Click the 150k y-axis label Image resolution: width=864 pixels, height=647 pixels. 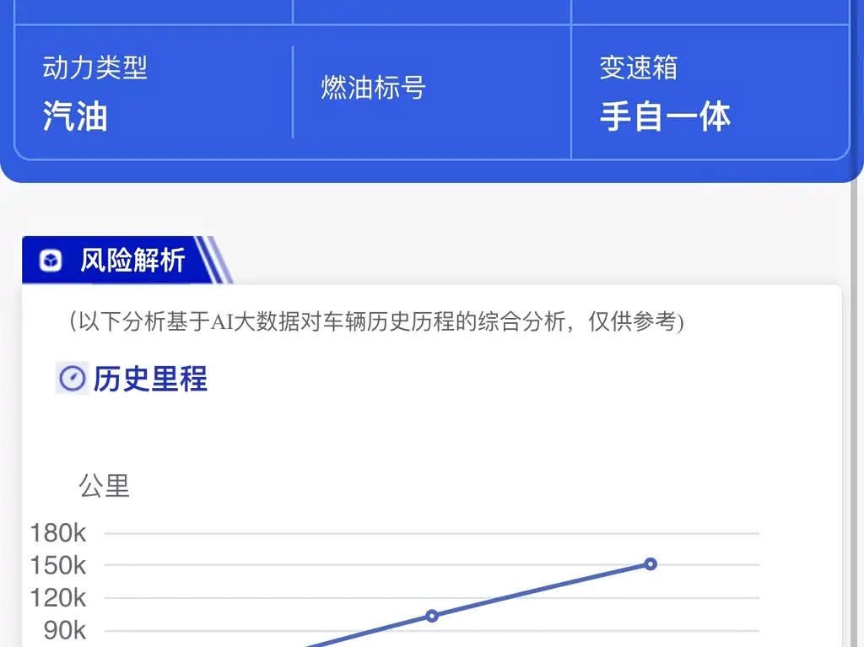pos(57,565)
